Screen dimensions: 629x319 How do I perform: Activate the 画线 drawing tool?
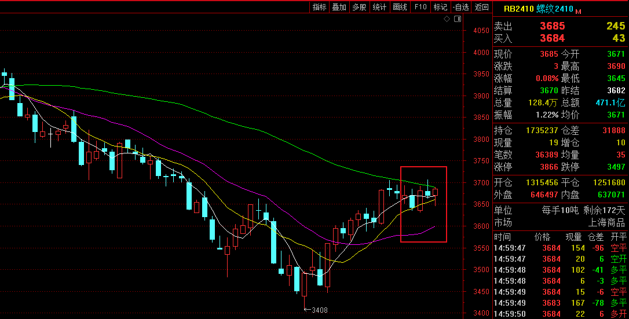(x=400, y=7)
